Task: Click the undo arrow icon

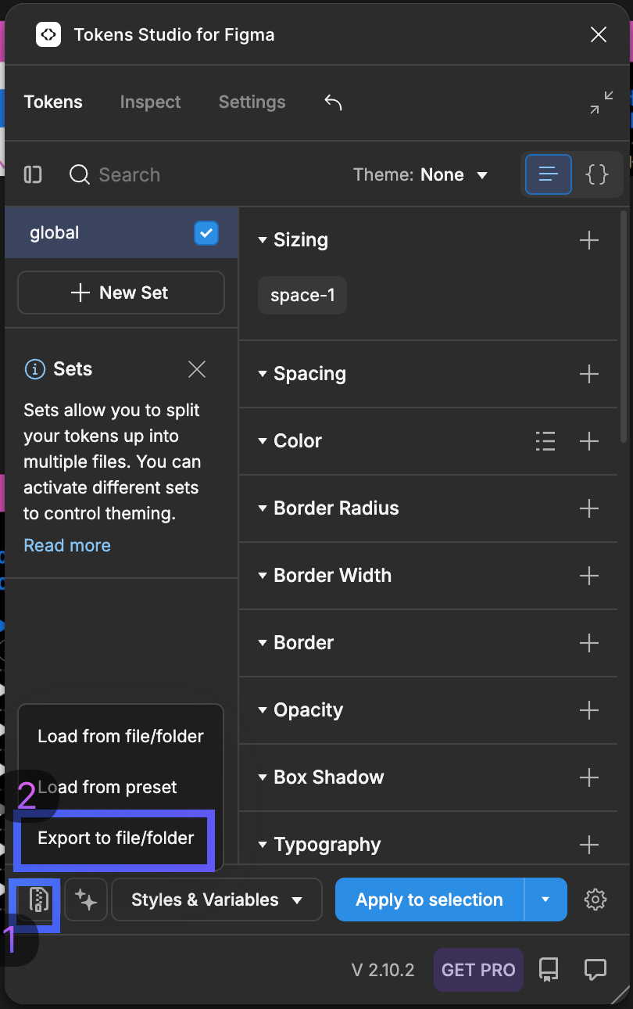Action: tap(333, 102)
